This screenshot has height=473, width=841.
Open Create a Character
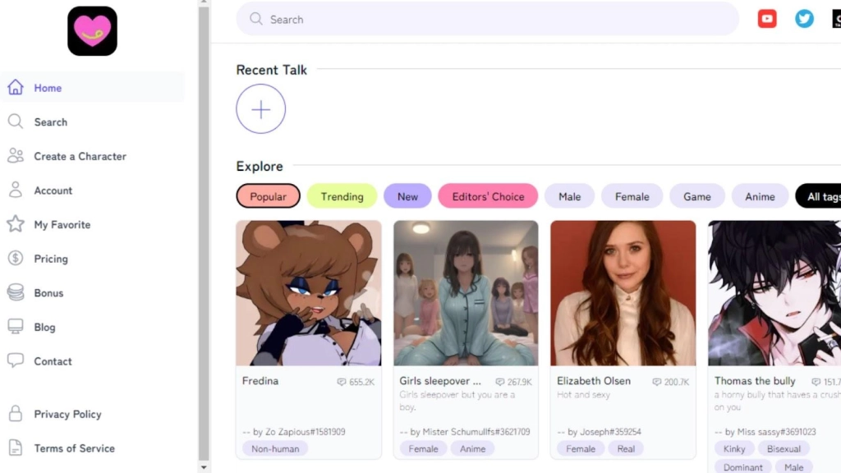pos(80,156)
